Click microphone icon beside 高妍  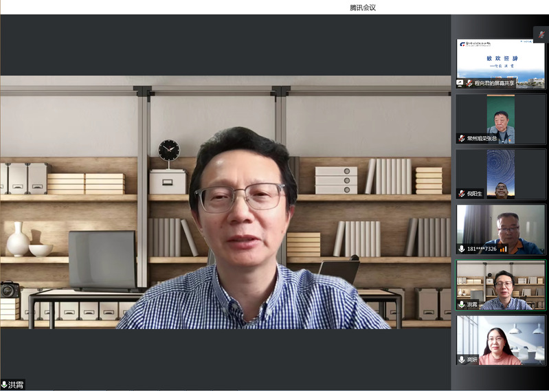pyautogui.click(x=462, y=359)
